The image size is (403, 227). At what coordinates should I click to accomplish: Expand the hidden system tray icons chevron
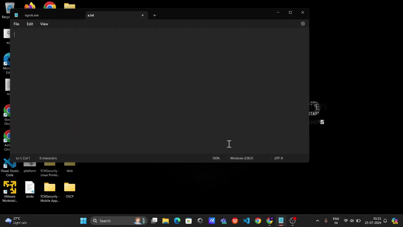click(317, 221)
